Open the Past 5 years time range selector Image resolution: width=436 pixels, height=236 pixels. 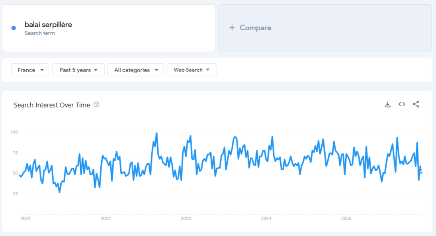point(78,70)
